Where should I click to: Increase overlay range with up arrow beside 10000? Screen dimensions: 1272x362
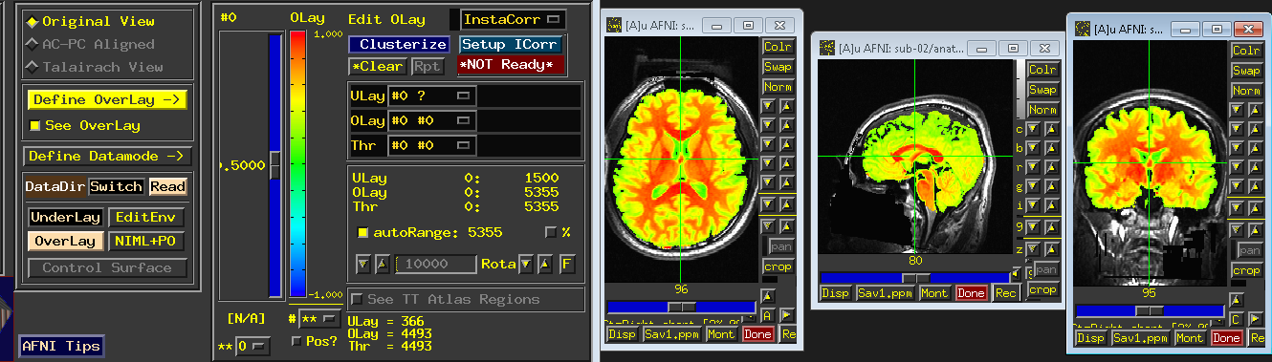pos(383,265)
